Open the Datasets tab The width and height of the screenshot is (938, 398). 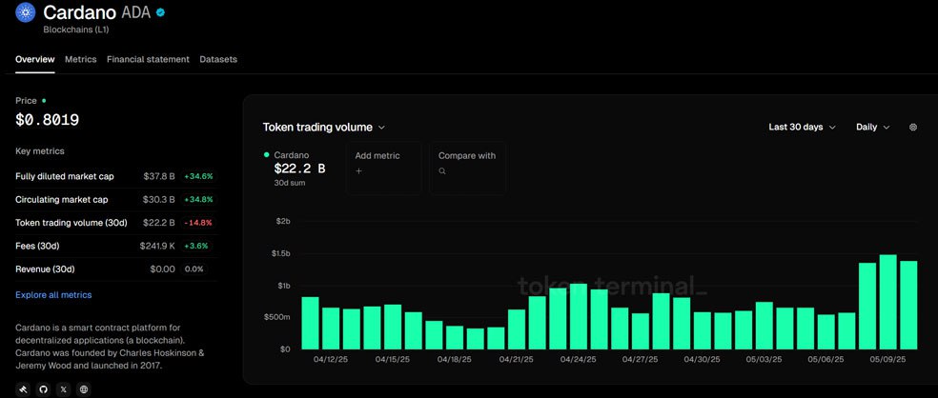[x=218, y=59]
